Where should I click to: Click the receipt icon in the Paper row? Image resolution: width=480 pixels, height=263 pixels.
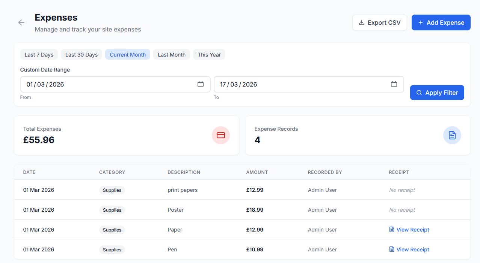coord(392,230)
